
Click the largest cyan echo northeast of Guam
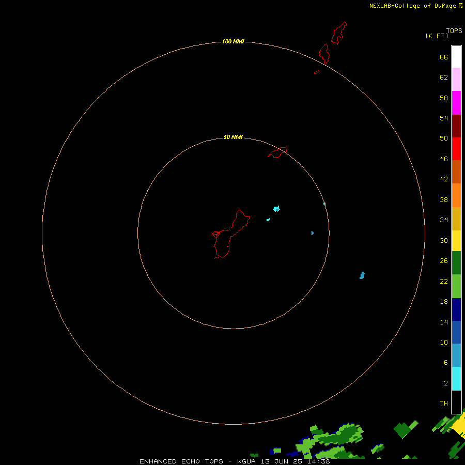coord(276,209)
